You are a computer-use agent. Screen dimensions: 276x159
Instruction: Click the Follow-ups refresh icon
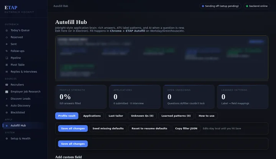click(7, 51)
